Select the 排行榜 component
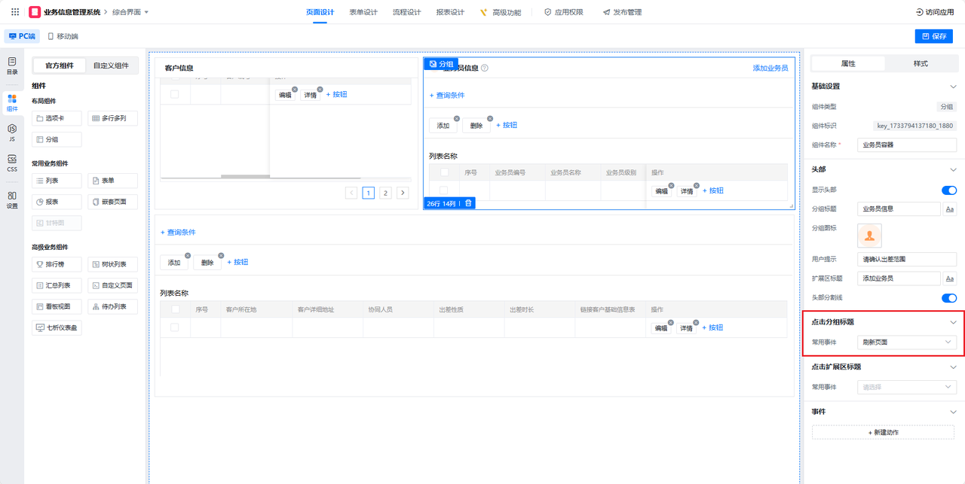965x484 pixels. coord(57,264)
